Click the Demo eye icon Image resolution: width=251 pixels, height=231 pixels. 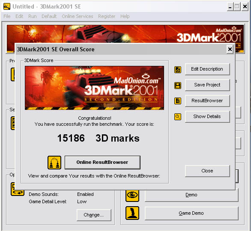point(132,195)
